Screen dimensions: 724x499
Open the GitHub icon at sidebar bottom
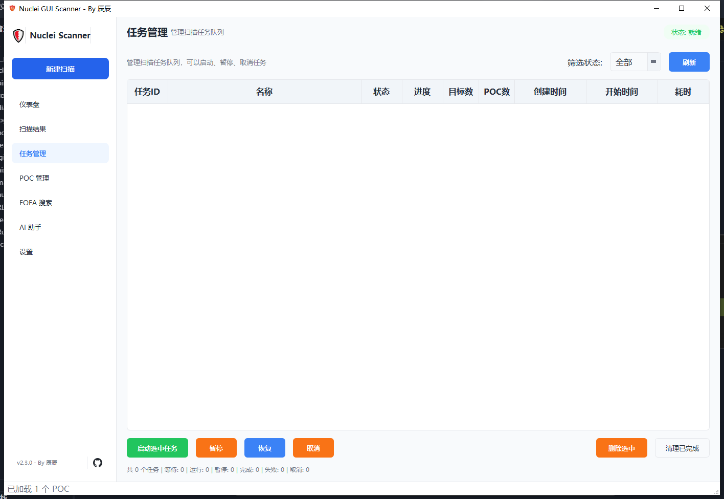point(98,463)
